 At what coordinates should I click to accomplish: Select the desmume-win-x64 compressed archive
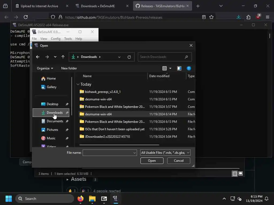136,99
